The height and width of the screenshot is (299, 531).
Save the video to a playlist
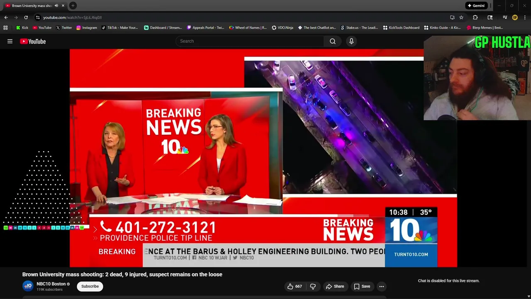click(x=362, y=286)
